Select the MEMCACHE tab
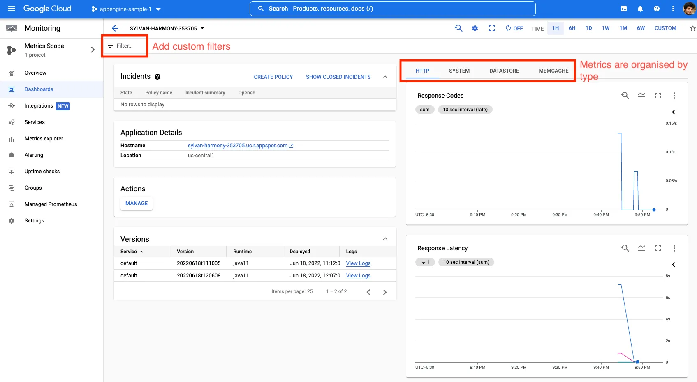 click(553, 71)
